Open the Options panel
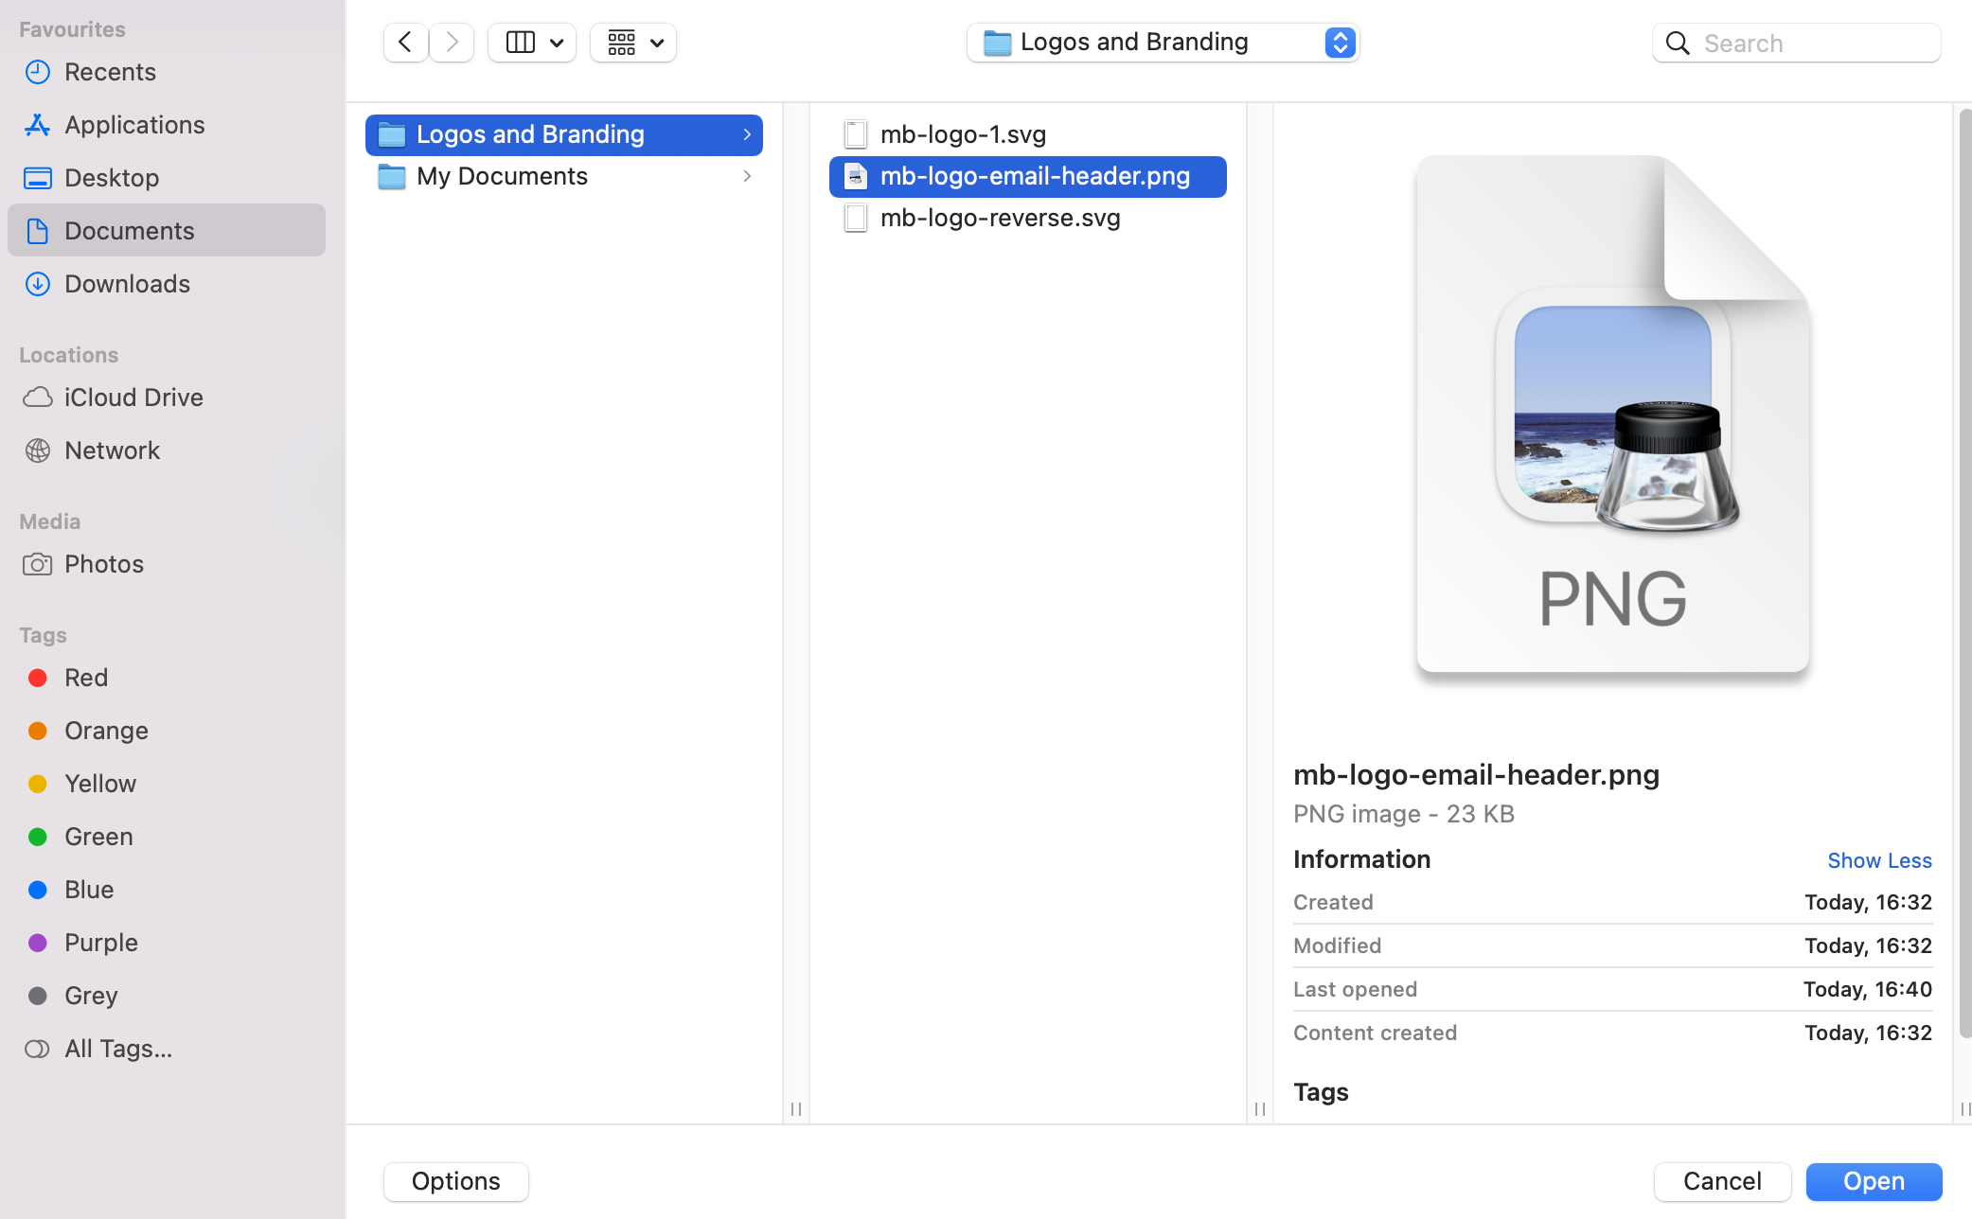The height and width of the screenshot is (1219, 1972). (455, 1181)
